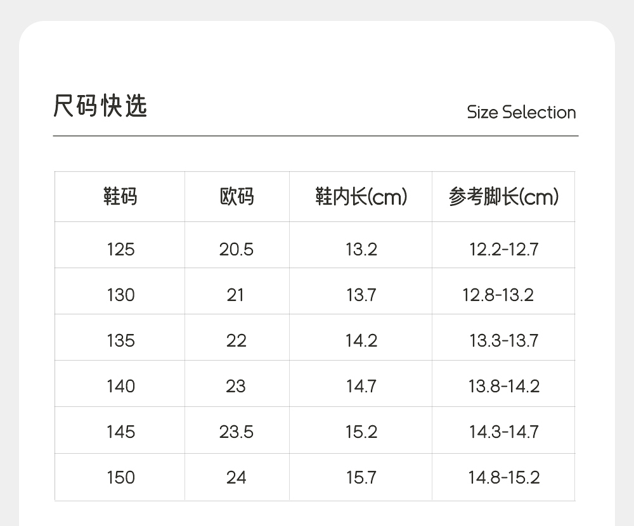The height and width of the screenshot is (526, 634).
Task: Click inner length 13.2 cell
Action: click(x=361, y=249)
